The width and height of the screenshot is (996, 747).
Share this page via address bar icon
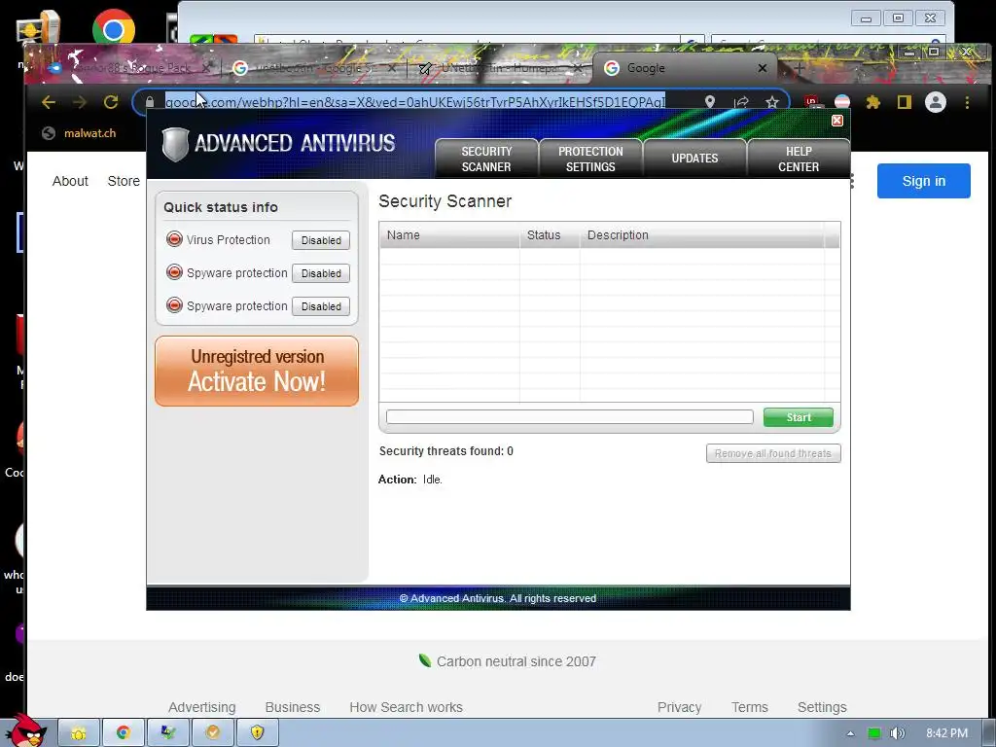[x=740, y=102]
